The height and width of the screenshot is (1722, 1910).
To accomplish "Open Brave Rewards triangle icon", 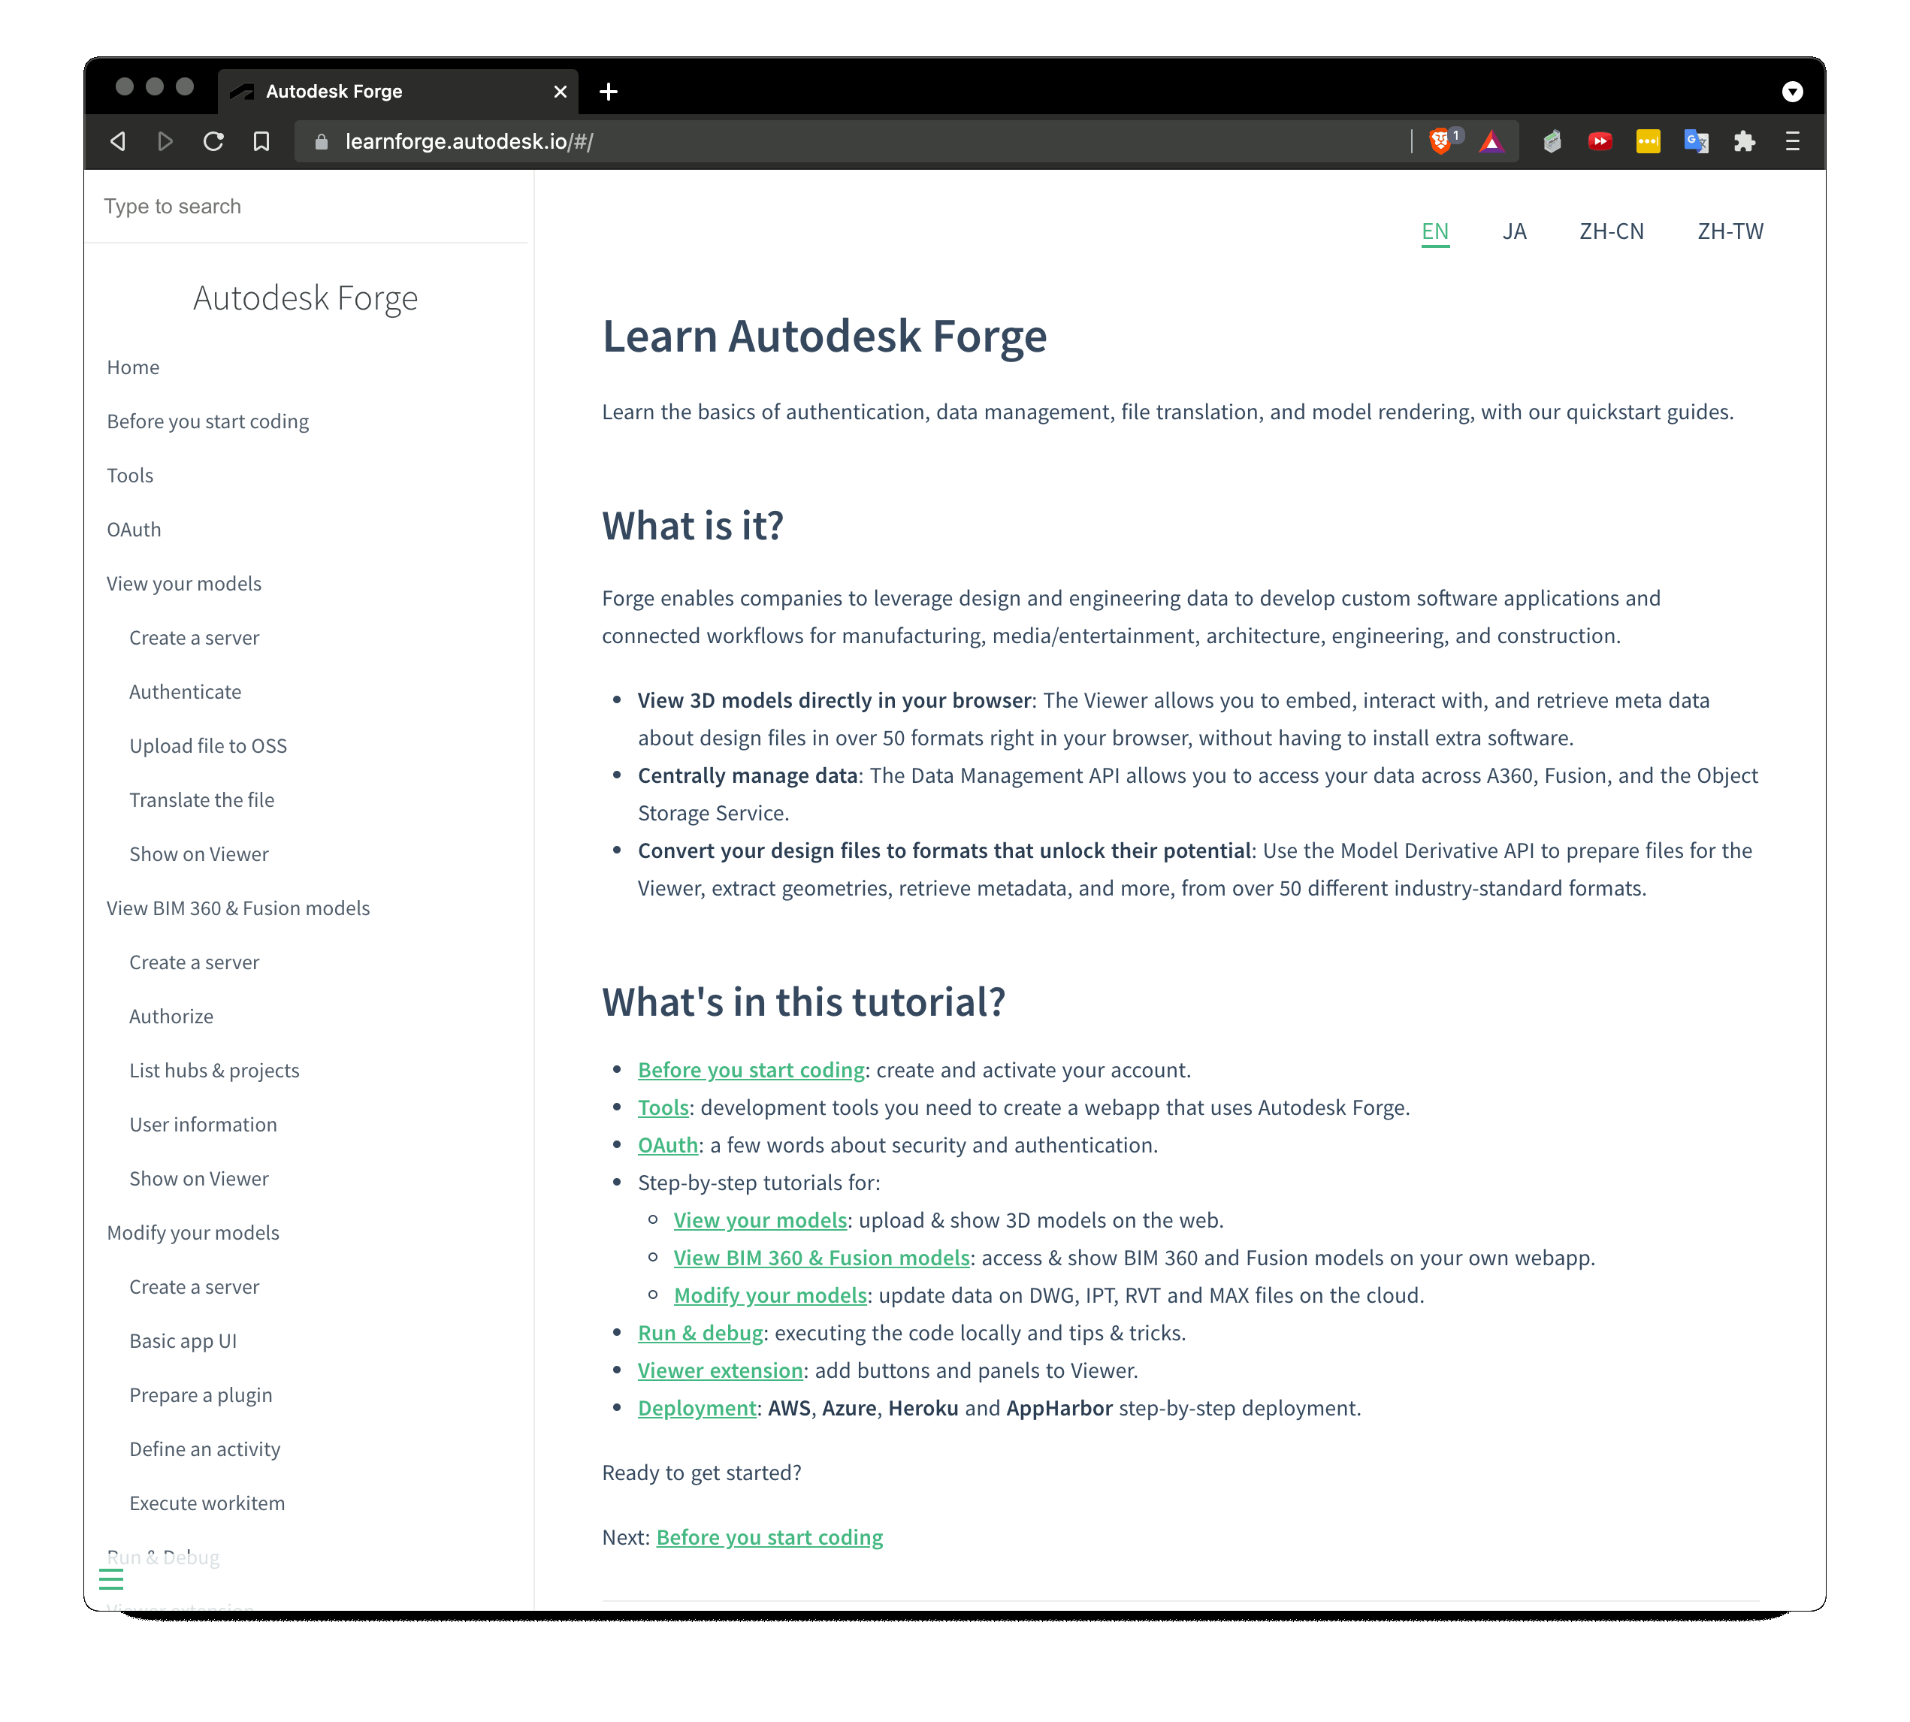I will tap(1493, 141).
